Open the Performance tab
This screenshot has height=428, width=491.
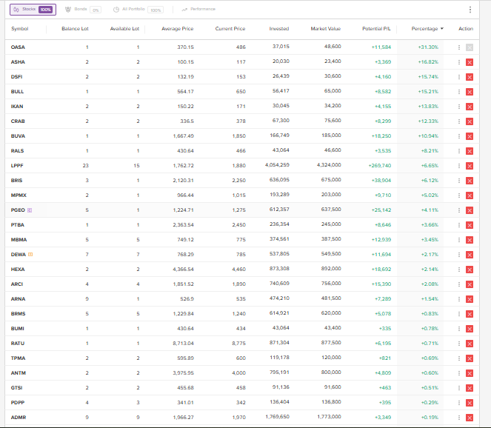tap(198, 10)
